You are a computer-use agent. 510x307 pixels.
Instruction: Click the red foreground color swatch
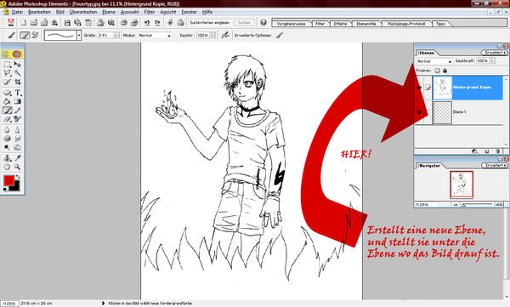pos(8,180)
